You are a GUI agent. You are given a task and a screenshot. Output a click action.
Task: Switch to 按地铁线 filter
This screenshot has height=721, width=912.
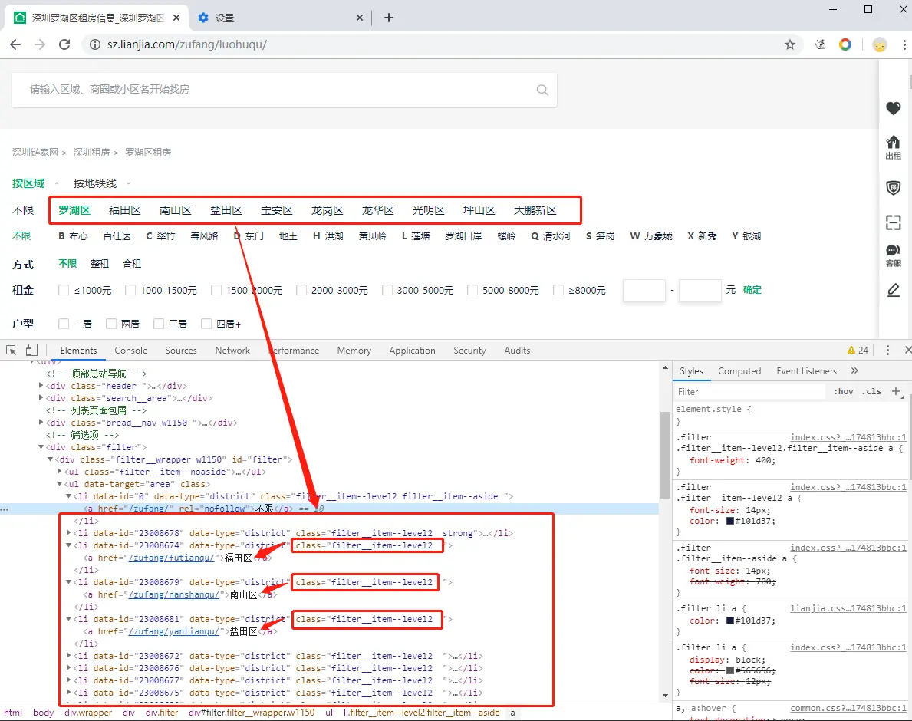pos(95,184)
